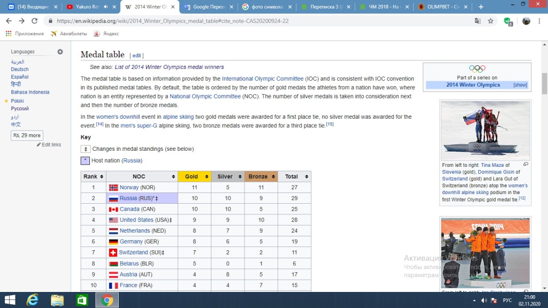Screen dimensions: 548x308
Task: Launch Internet Explorer from taskbar
Action: 33,300
